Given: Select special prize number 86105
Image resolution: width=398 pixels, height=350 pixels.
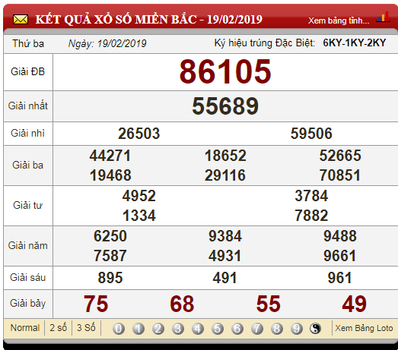Looking at the screenshot, I should [x=225, y=71].
